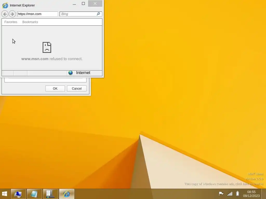
Task: Click the sad page error icon
Action: pos(47,47)
